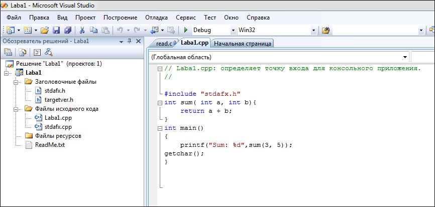The height and width of the screenshot is (207, 435).
Task: Collapse the Laba1 project node
Action: (7, 73)
